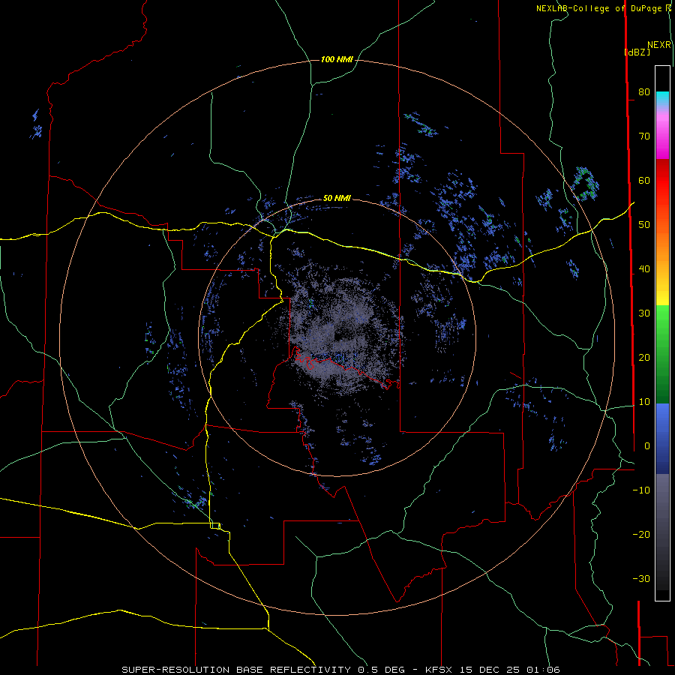The image size is (675, 675).
Task: Select the -30 value on the dBZ scale
Action: click(641, 578)
